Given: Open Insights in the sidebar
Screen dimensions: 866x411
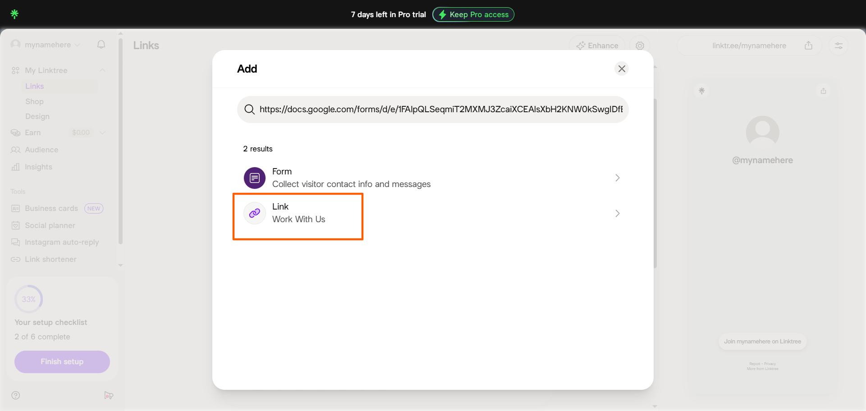Looking at the screenshot, I should (38, 167).
